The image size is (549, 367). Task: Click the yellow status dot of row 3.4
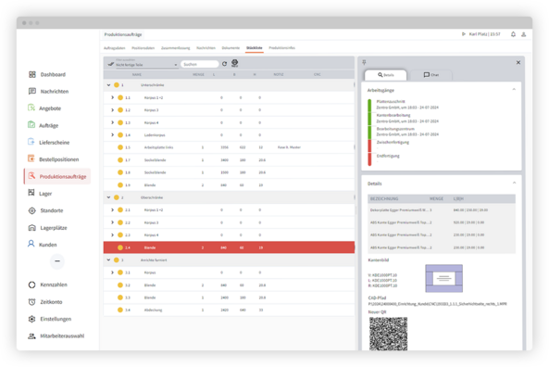(x=120, y=310)
